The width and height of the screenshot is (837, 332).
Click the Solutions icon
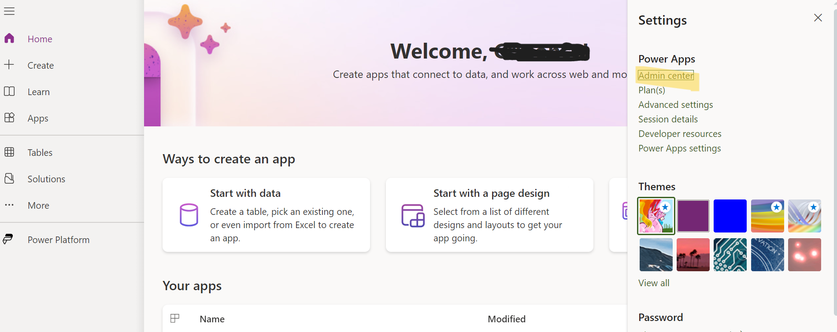(x=9, y=178)
